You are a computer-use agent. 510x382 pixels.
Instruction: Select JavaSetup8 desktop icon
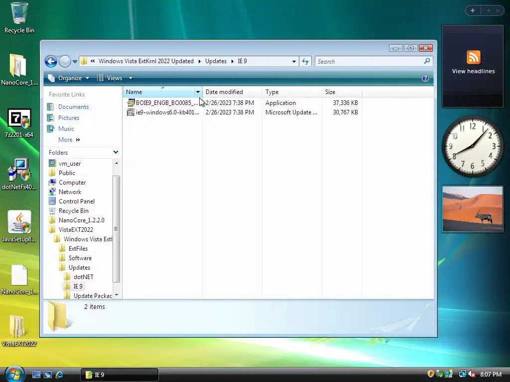coord(19,226)
